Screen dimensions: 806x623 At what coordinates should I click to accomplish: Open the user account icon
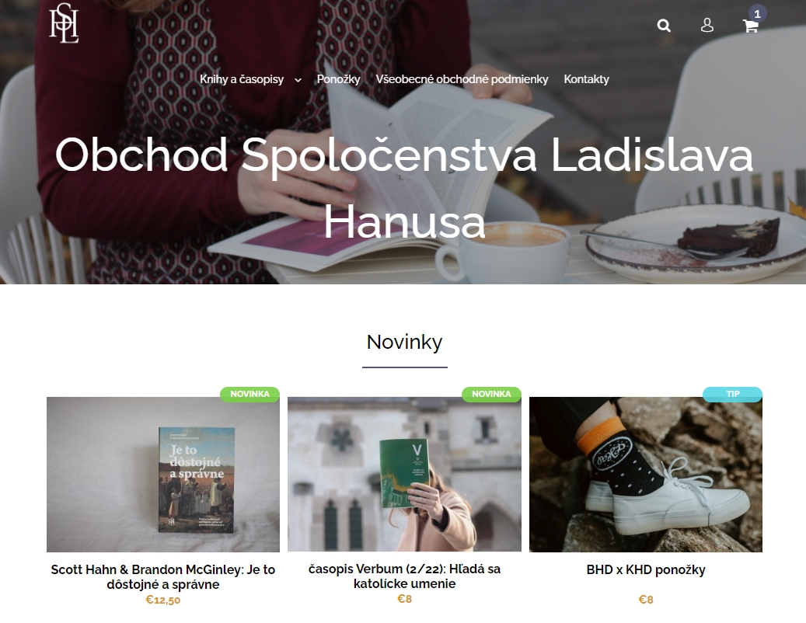(x=707, y=25)
